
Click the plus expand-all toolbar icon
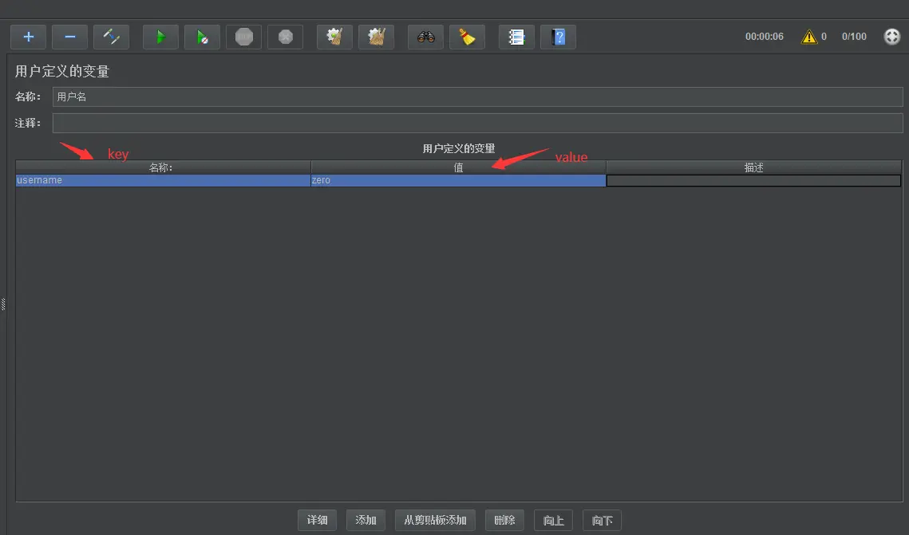[29, 37]
